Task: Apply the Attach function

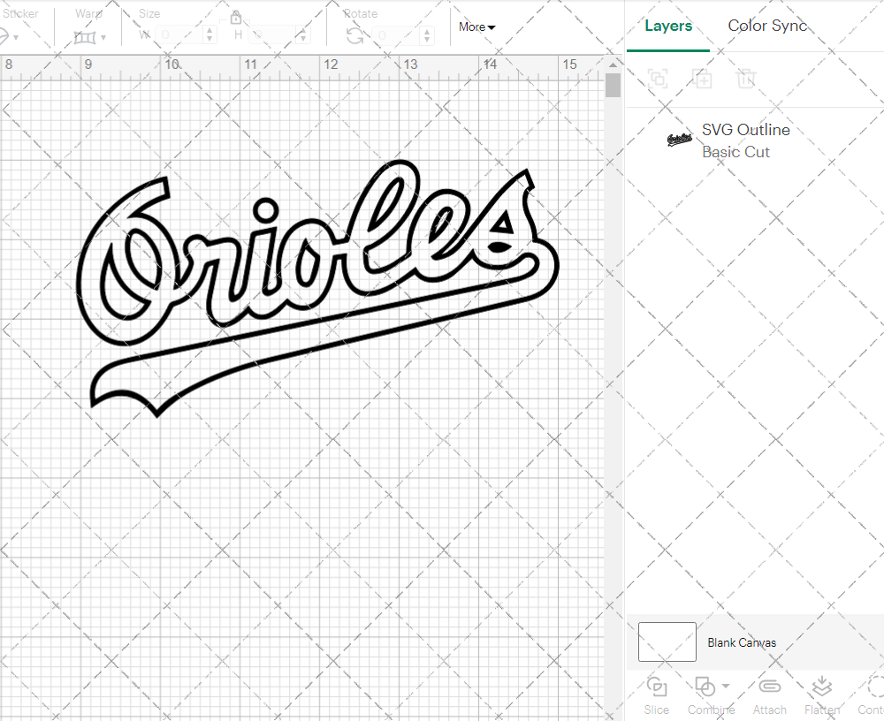Action: [x=769, y=694]
